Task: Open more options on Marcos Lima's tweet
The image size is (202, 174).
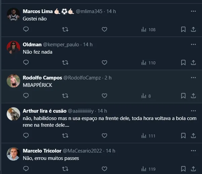Action: point(193,11)
